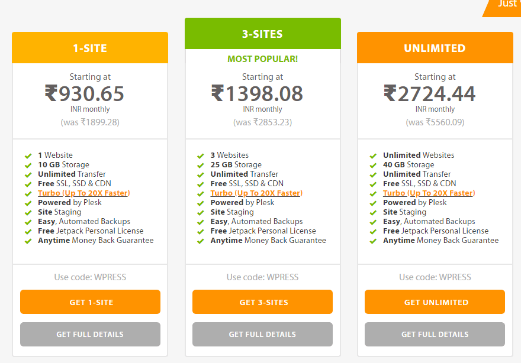Select the green 3-SITES plan header
The image size is (521, 363).
click(x=262, y=34)
